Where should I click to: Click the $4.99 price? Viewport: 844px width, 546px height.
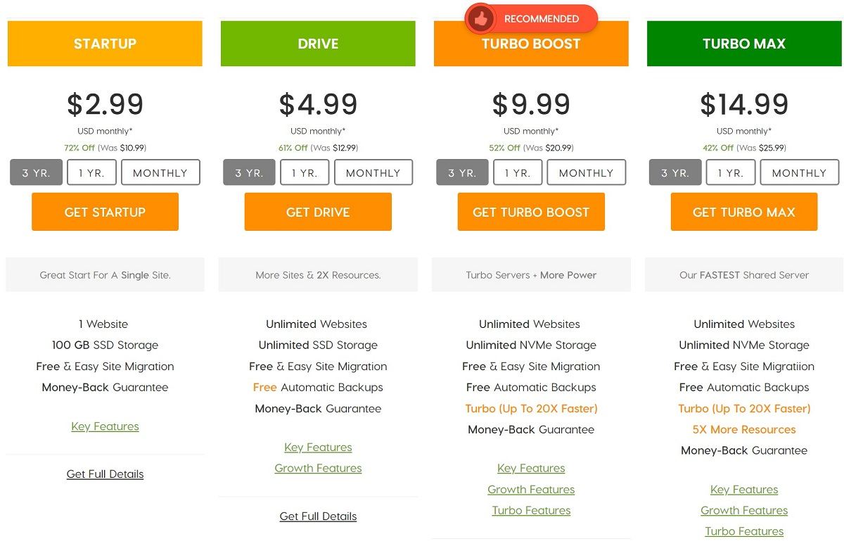coord(318,104)
